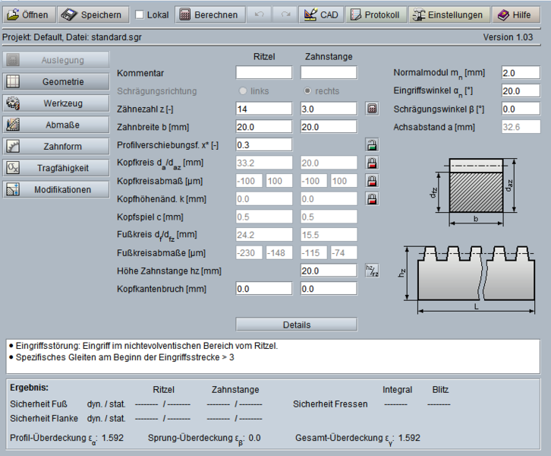Open a file with the Öffnen button
The height and width of the screenshot is (456, 551).
pyautogui.click(x=28, y=14)
